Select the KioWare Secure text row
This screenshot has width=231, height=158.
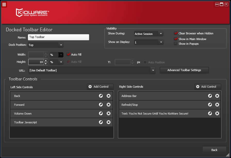pos(170,113)
